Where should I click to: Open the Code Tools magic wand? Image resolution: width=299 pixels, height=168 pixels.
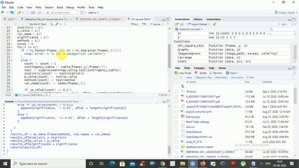(57, 24)
